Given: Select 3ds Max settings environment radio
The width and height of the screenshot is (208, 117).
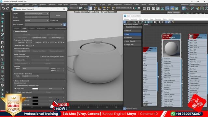Looking at the screenshot, I should pyautogui.click(x=15, y=85).
